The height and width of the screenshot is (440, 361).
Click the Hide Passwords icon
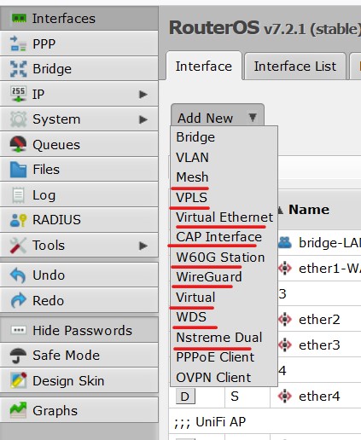click(x=18, y=330)
